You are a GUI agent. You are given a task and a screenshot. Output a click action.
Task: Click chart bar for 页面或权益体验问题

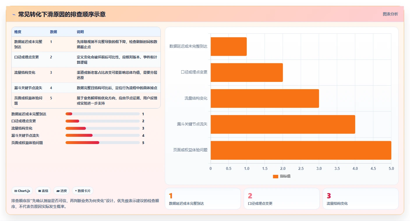301,150
